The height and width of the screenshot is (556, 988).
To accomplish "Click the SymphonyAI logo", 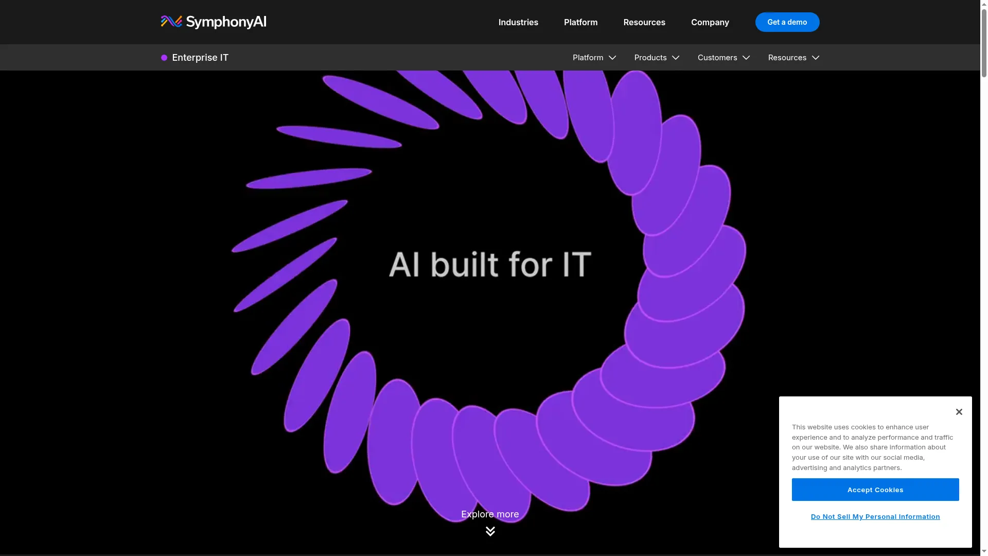I will coord(214,22).
